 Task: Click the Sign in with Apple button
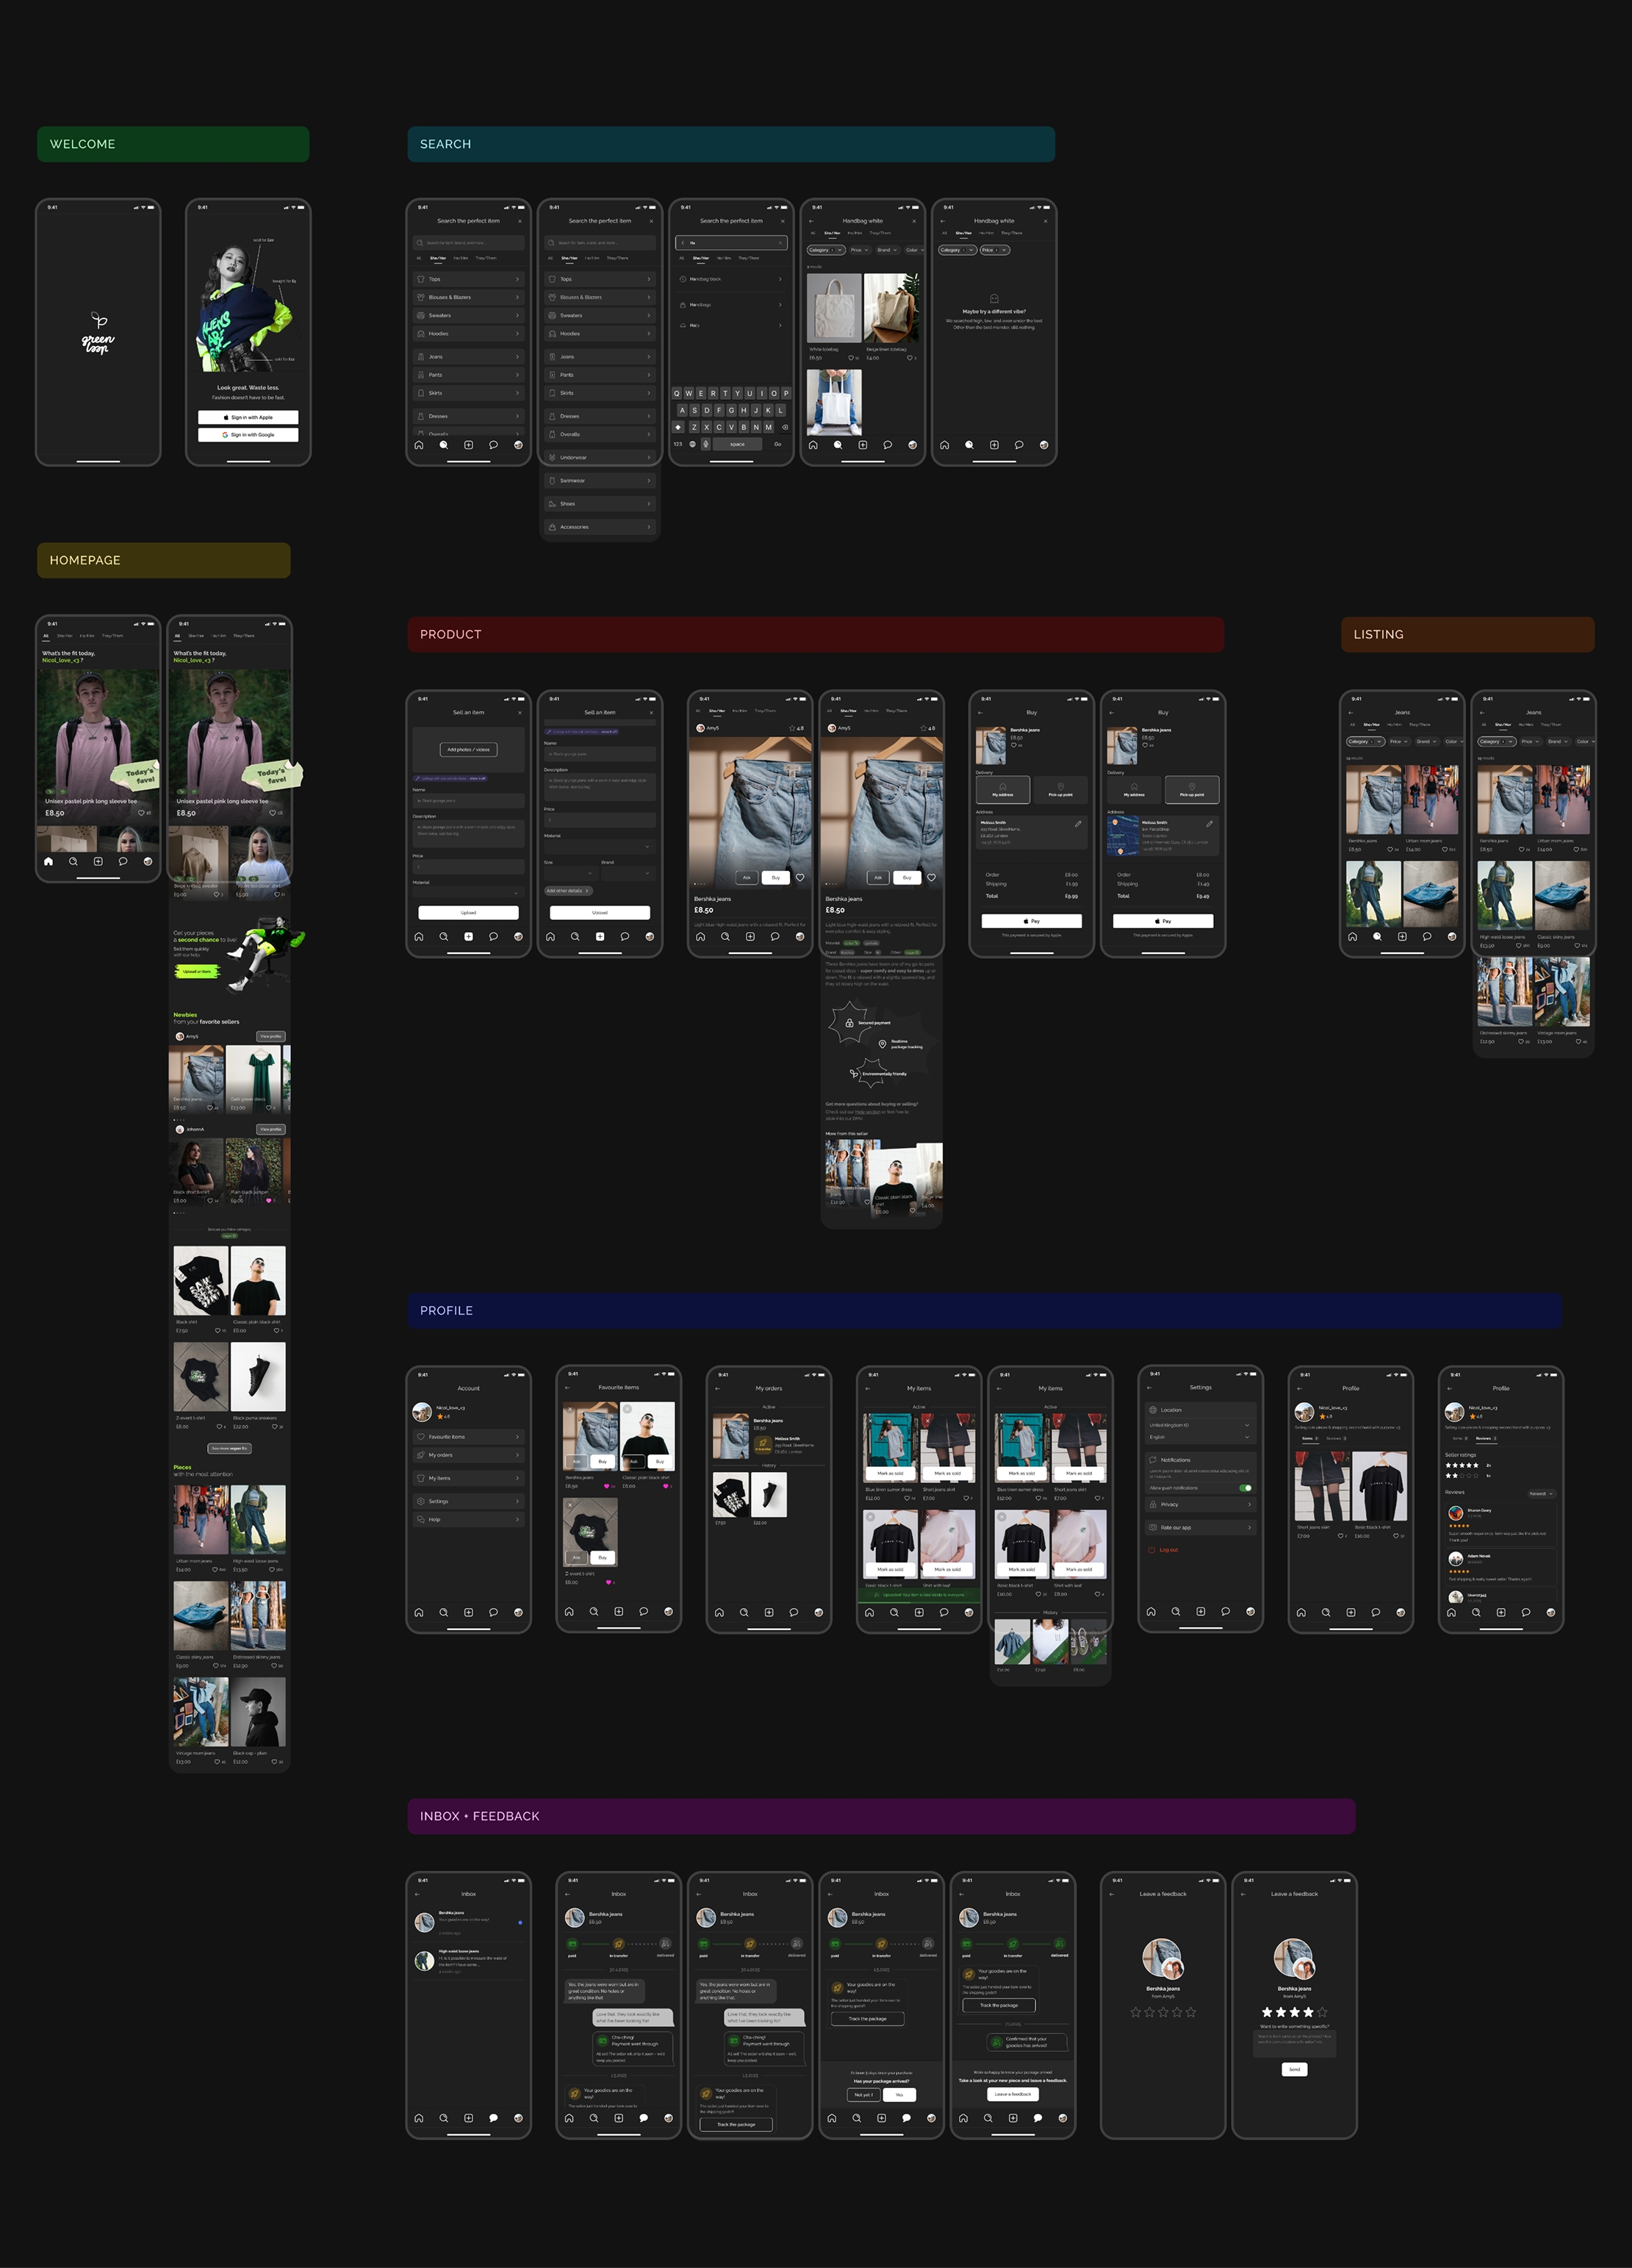click(248, 418)
